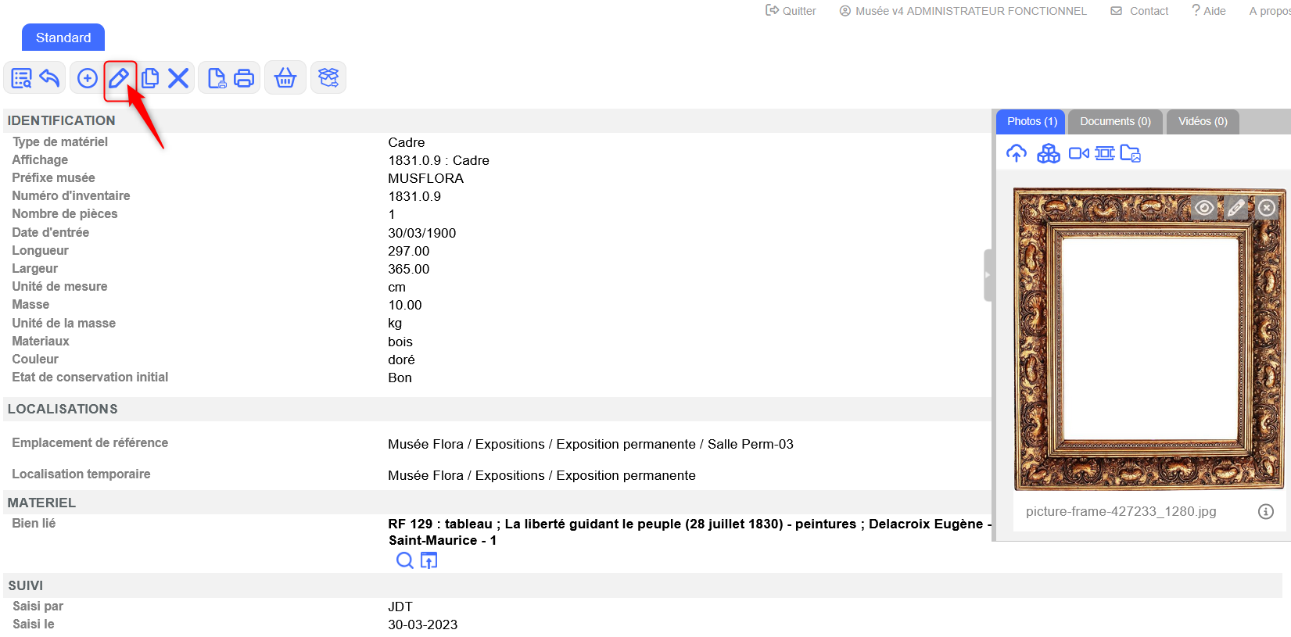The height and width of the screenshot is (637, 1291).
Task: Switch to the Documents (0) tab
Action: pos(1115,122)
